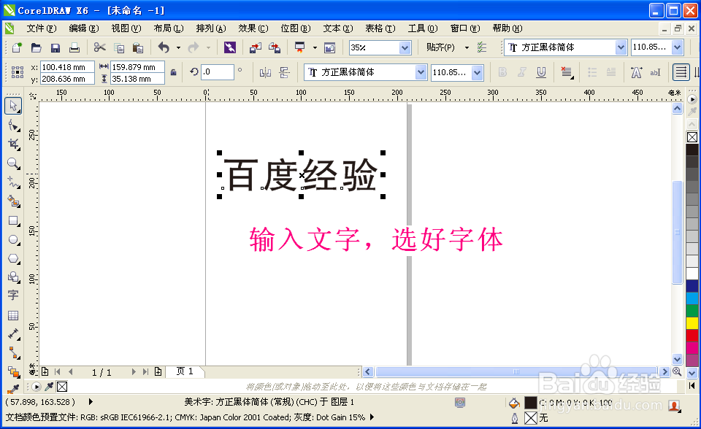Pick the green swatch in palette
701x429 pixels.
click(x=692, y=311)
